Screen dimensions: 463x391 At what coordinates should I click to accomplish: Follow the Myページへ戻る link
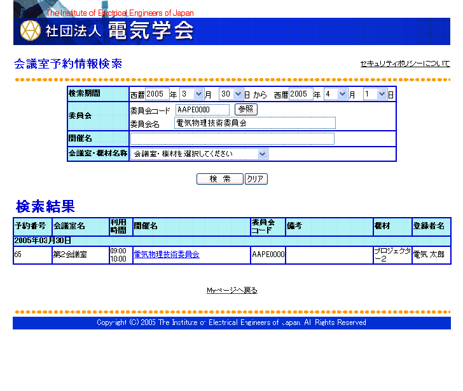point(231,290)
